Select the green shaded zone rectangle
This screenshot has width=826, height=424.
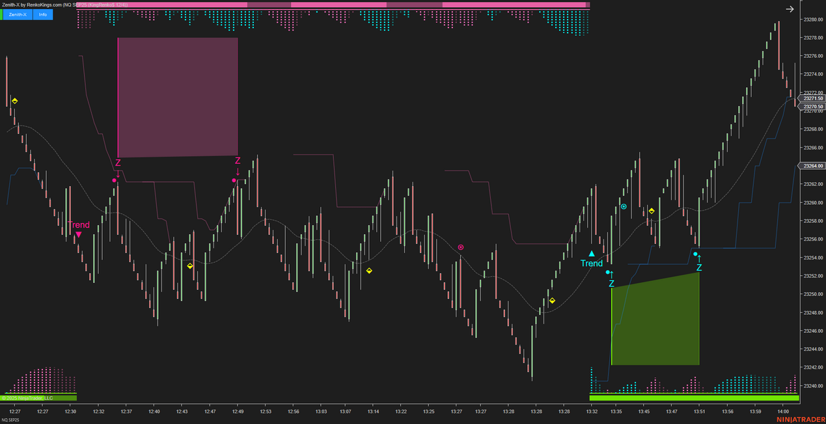tap(655, 322)
